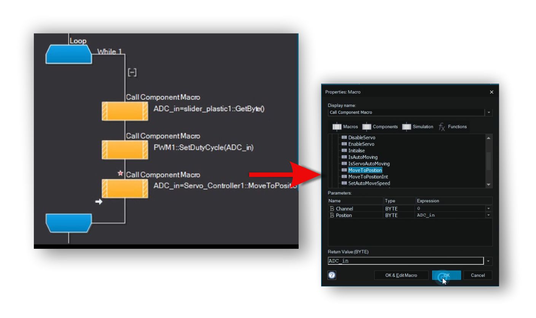The image size is (536, 318).
Task: Click the Expression column header
Action: (x=454, y=201)
